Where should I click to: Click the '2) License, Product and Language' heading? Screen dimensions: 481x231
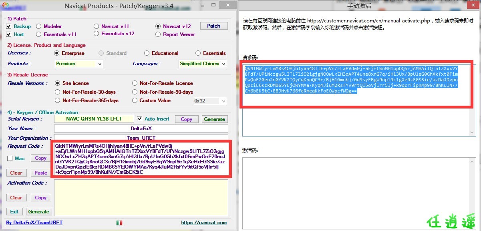[46, 45]
